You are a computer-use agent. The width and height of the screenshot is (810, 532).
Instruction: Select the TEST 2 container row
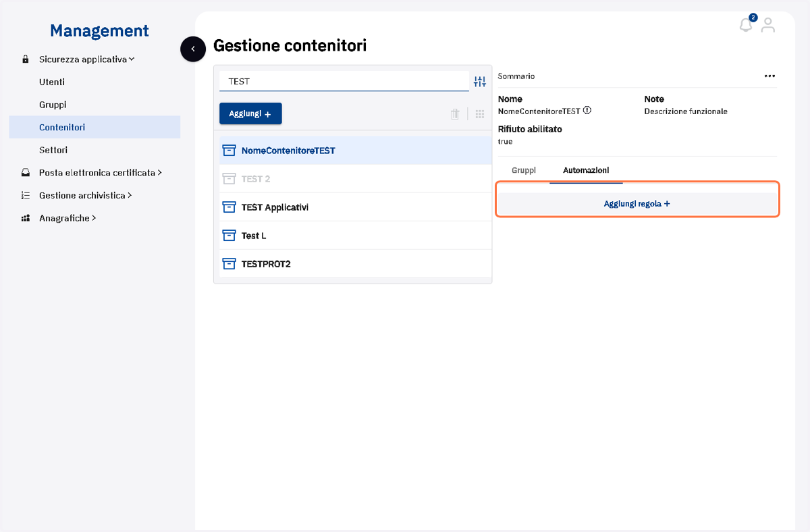pos(356,179)
